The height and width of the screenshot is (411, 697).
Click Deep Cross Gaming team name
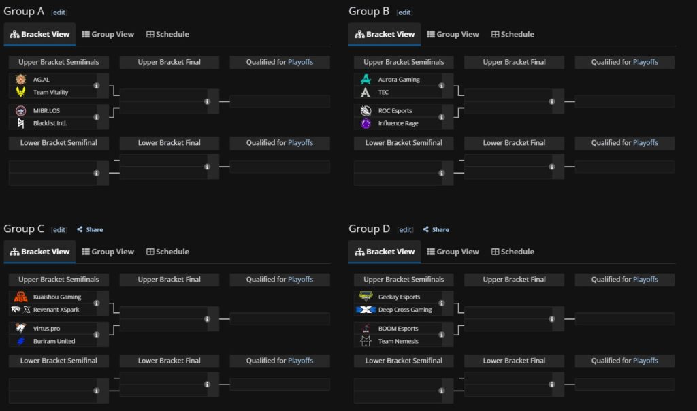[405, 309]
